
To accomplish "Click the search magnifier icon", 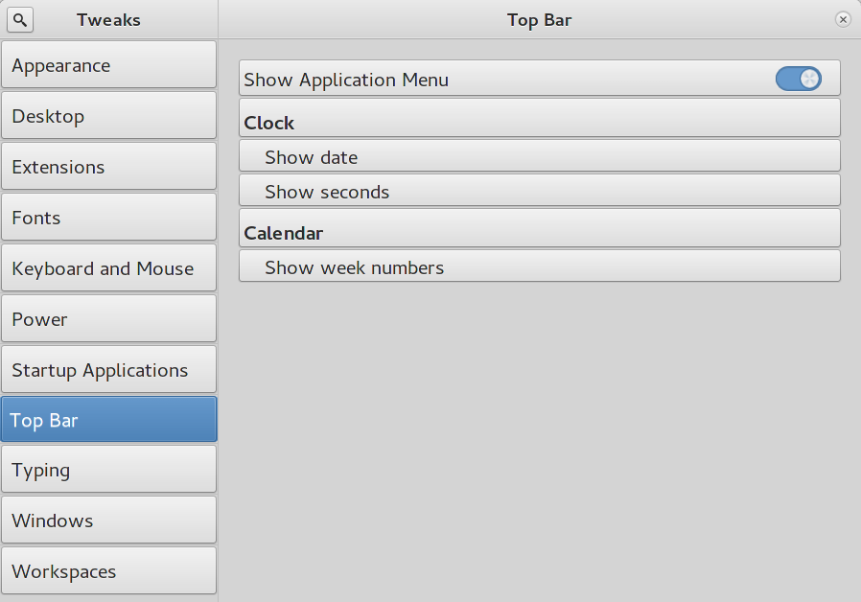I will coord(21,19).
